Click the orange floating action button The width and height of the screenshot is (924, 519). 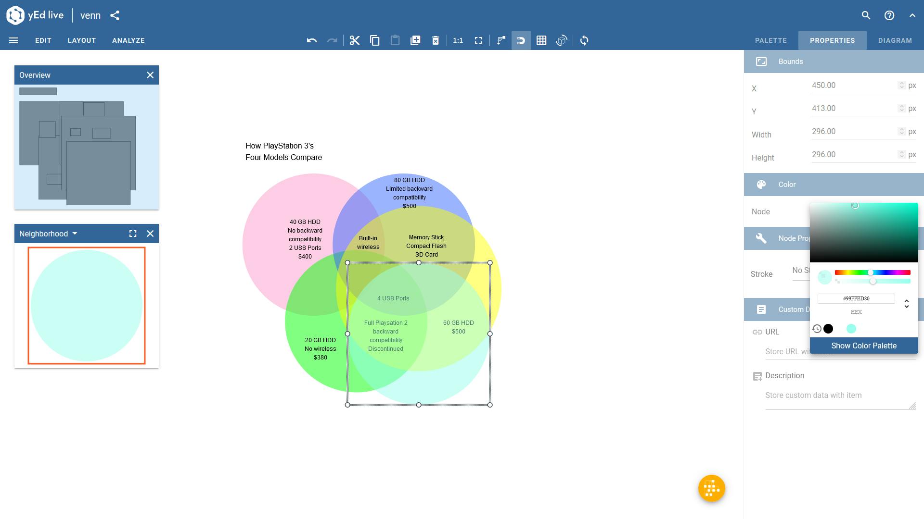click(x=711, y=488)
